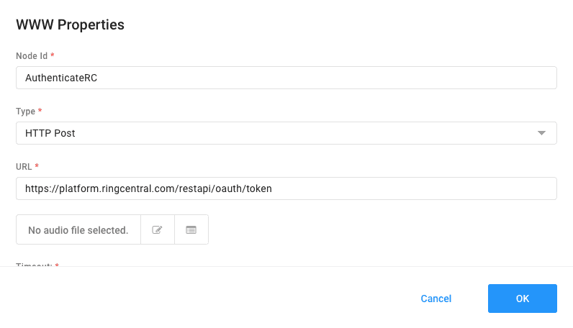Click the red asterisk beside Type
Image resolution: width=573 pixels, height=328 pixels.
point(40,111)
